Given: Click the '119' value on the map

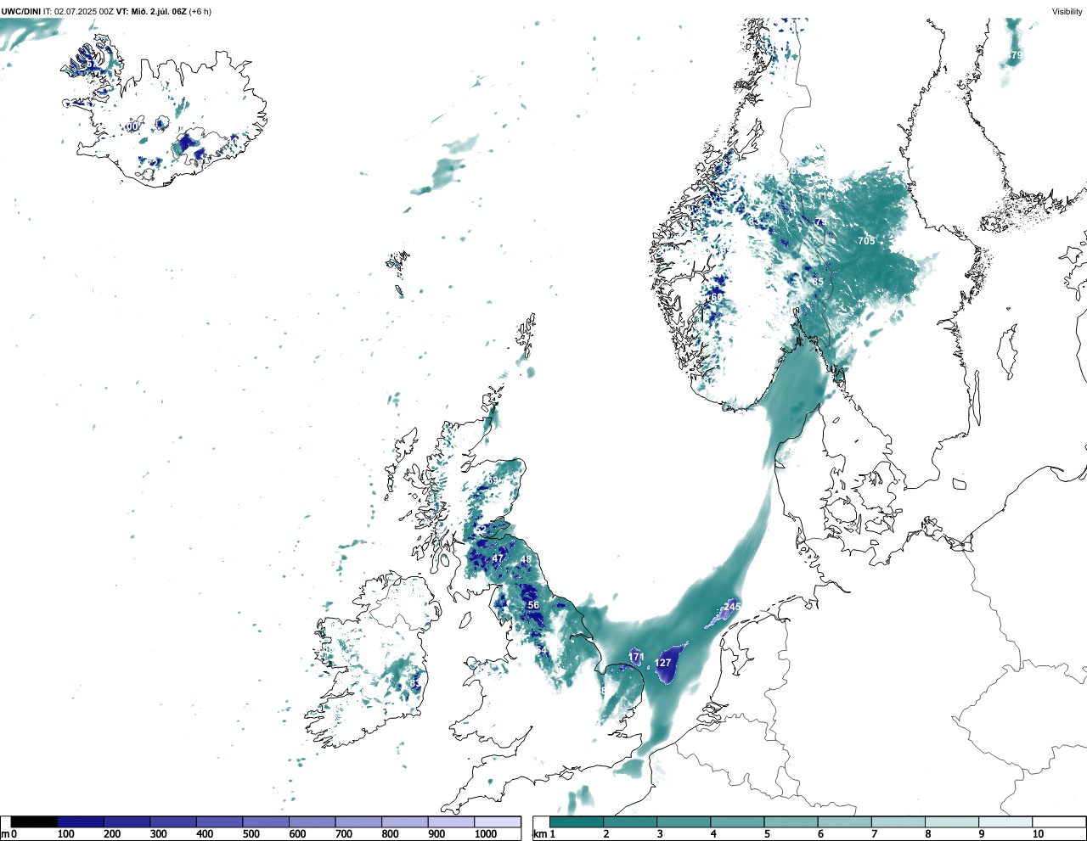Looking at the screenshot, I should coord(825,197).
